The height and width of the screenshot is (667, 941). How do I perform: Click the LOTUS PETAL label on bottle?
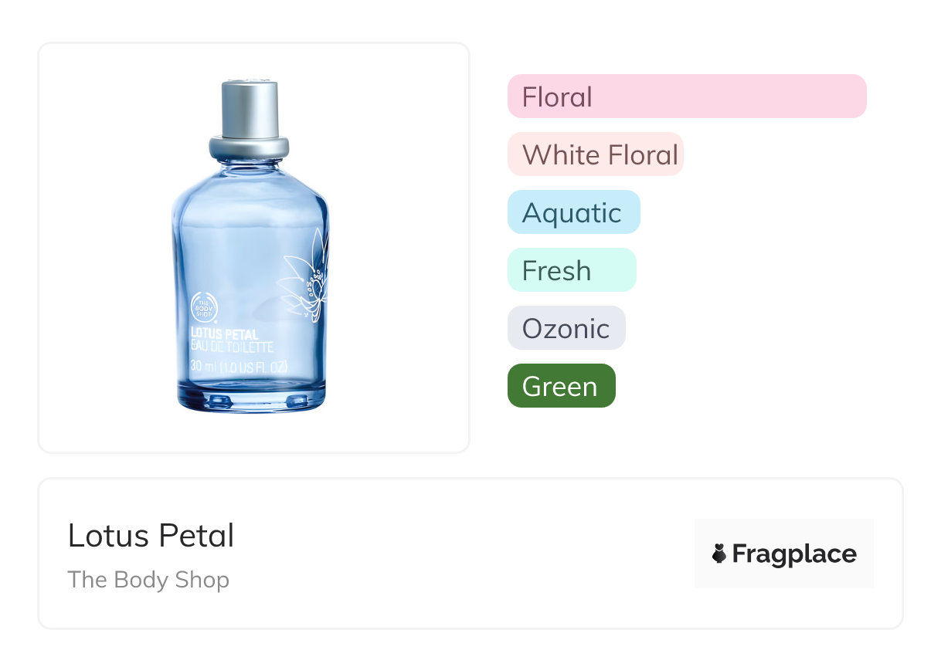(x=225, y=334)
